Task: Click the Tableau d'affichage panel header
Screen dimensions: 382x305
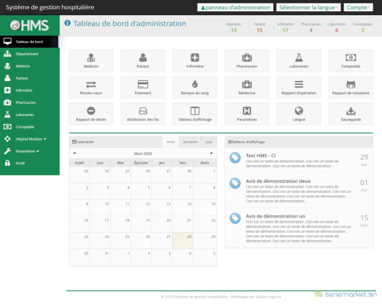Action: tap(299, 142)
